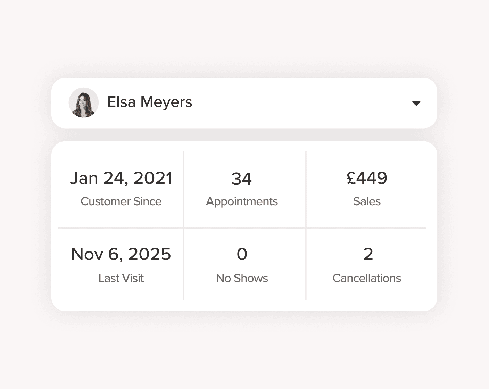Click the 0 no-shows count
Viewport: 489px width, 389px height.
[242, 254]
